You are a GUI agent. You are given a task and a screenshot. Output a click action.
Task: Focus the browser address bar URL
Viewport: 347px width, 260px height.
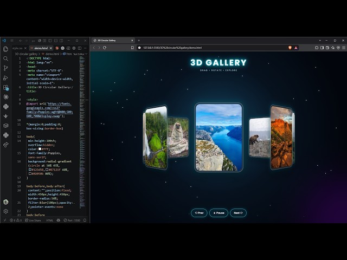[x=172, y=48]
